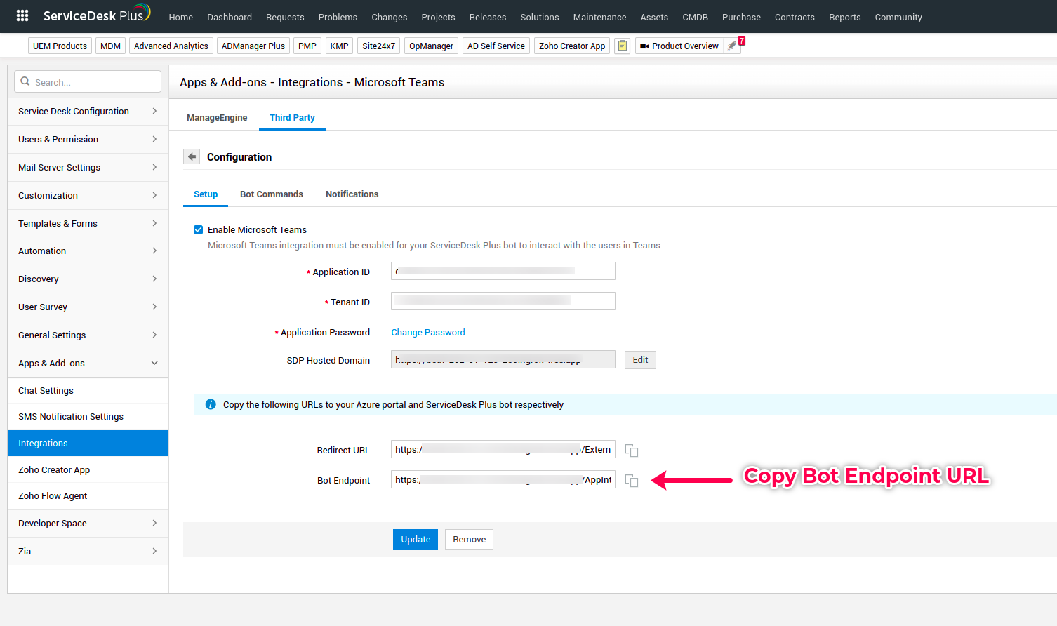Open the Advanced Analytics shortcut

[x=171, y=46]
